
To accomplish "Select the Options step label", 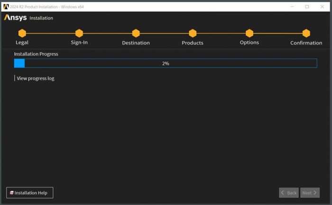I will tap(249, 43).
